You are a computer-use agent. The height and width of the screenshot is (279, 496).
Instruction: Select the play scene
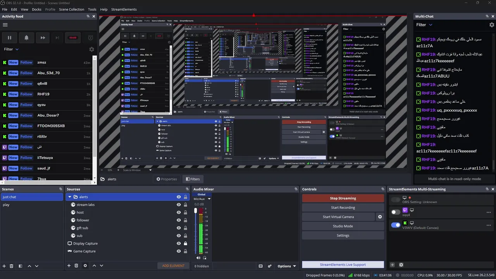coord(32,205)
